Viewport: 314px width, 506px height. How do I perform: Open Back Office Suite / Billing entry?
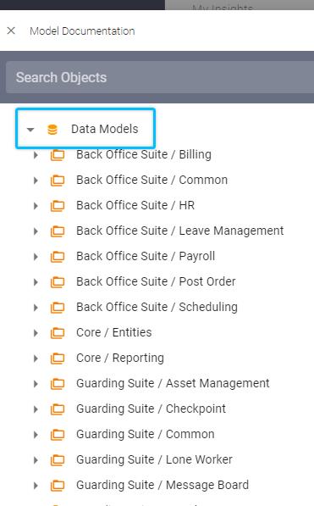point(144,154)
